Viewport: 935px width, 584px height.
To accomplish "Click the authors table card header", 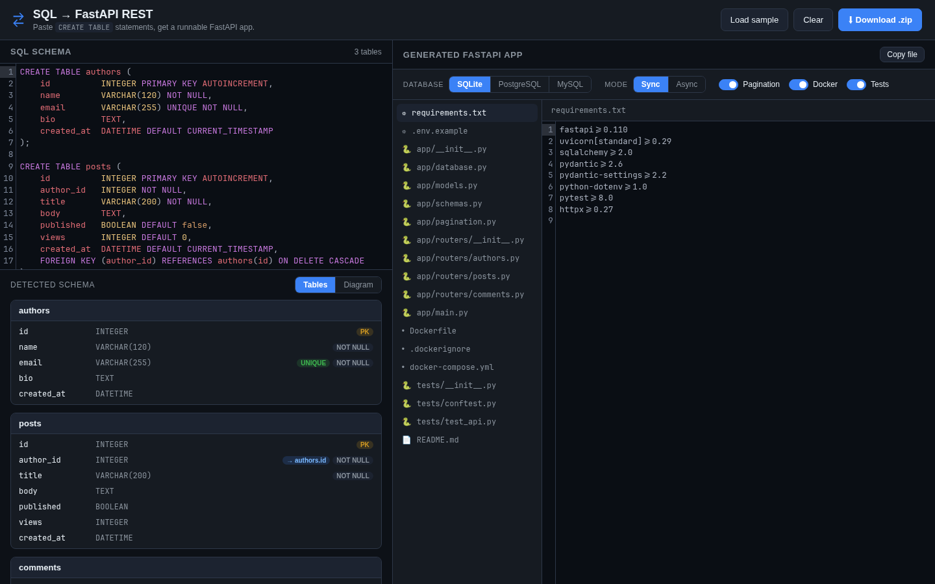I will click(196, 311).
